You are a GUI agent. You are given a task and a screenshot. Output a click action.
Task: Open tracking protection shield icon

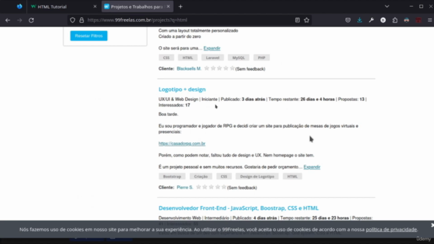(x=73, y=20)
